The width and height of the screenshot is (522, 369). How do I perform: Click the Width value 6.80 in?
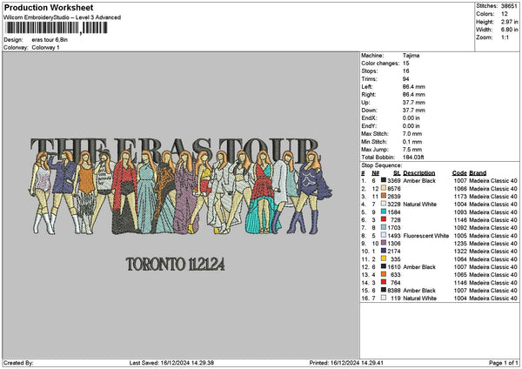pyautogui.click(x=509, y=30)
